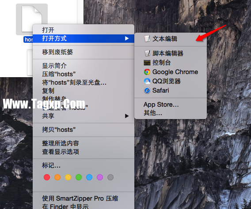Viewport: 251px width, 209px height.
Task: Click the Console (控制台) icon
Action: click(x=147, y=63)
